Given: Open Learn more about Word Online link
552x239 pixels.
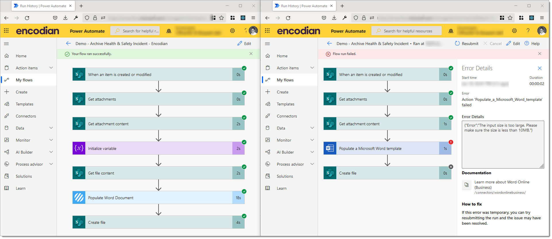Looking at the screenshot, I should point(502,185).
